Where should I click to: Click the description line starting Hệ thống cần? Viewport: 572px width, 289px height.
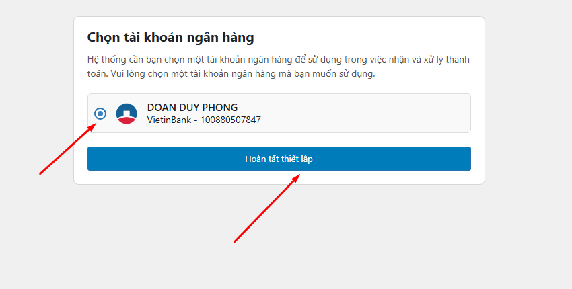279,59
